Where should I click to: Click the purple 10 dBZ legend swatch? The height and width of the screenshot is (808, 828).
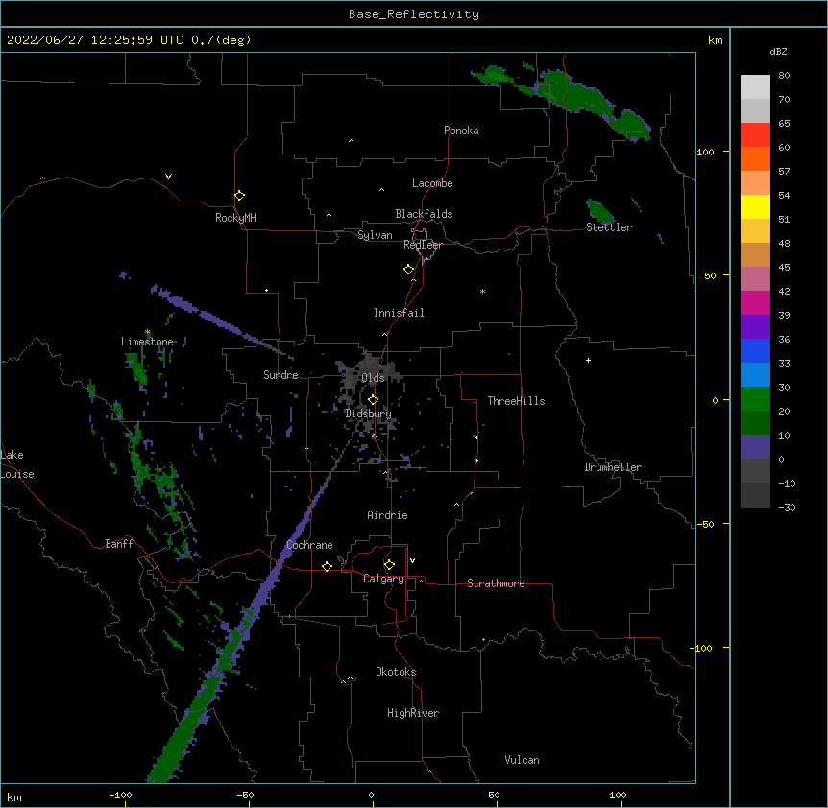click(755, 447)
